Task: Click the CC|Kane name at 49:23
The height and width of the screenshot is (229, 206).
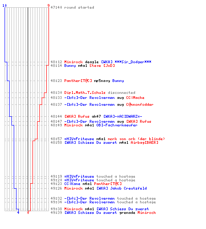Action: pos(72,184)
